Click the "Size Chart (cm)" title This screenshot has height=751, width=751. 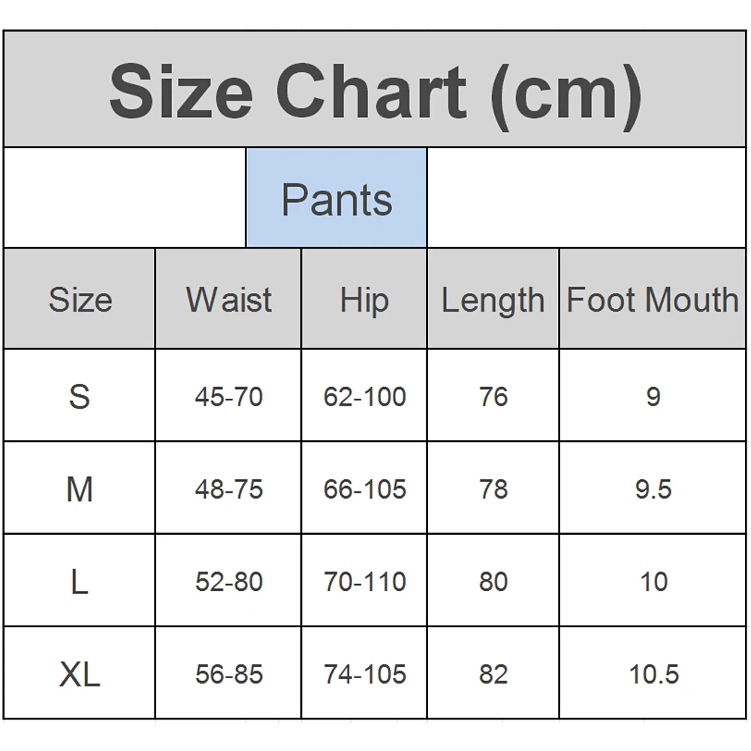(x=375, y=92)
